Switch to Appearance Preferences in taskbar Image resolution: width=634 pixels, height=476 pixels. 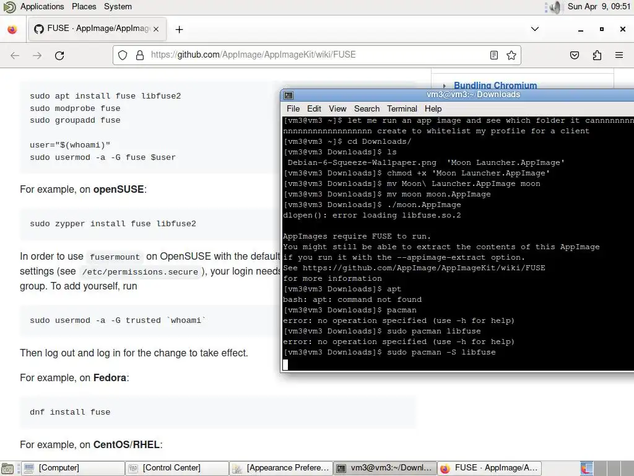coord(281,468)
